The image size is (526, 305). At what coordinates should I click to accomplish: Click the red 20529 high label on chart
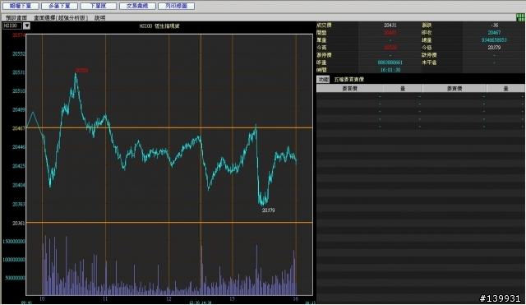[81, 70]
